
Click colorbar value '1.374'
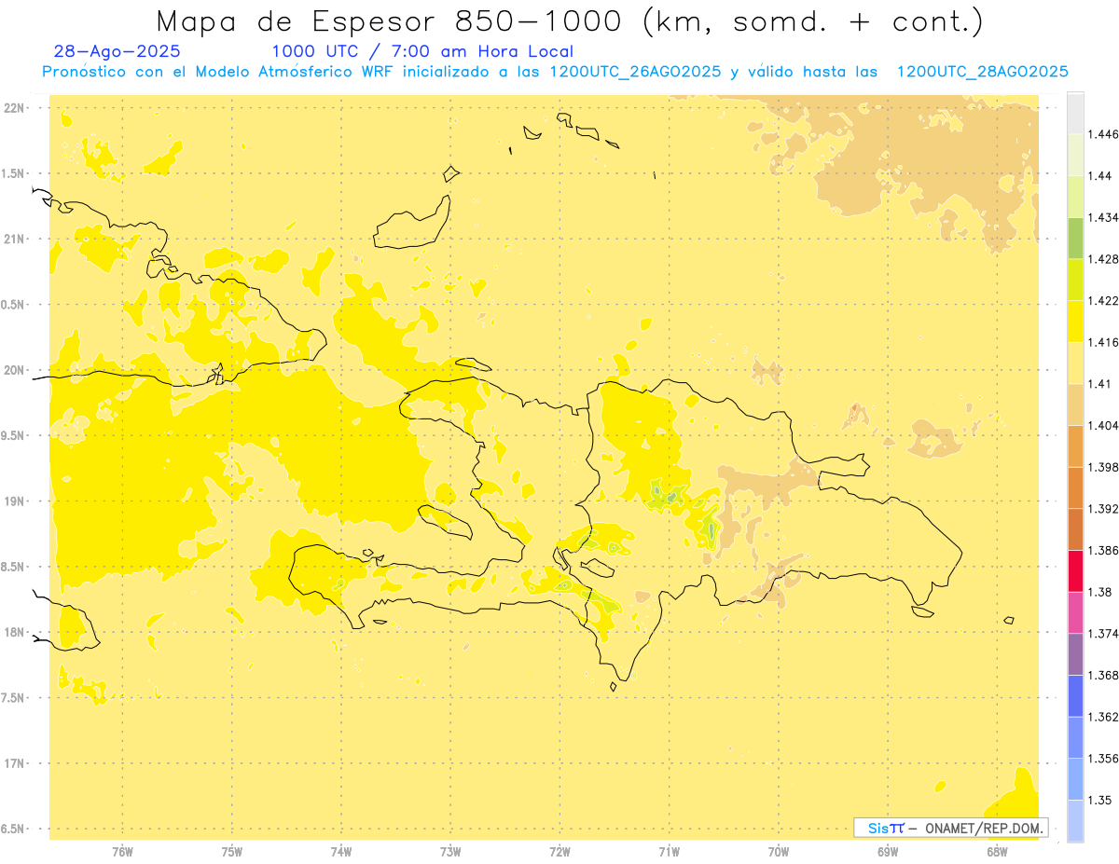coord(1103,634)
